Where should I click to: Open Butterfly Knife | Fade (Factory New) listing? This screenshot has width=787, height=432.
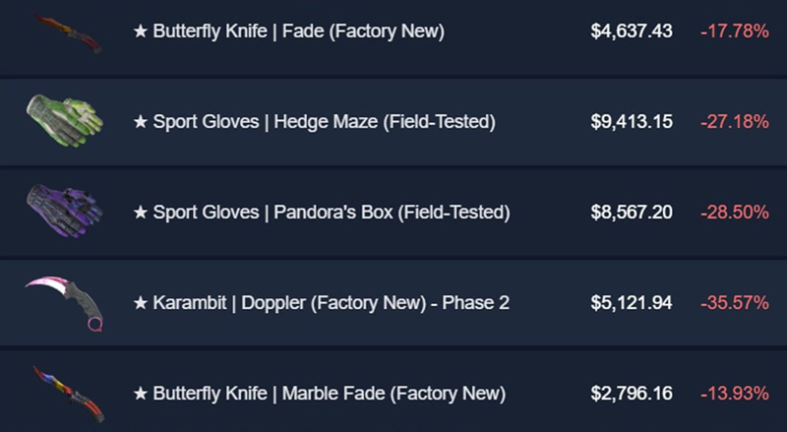(288, 31)
